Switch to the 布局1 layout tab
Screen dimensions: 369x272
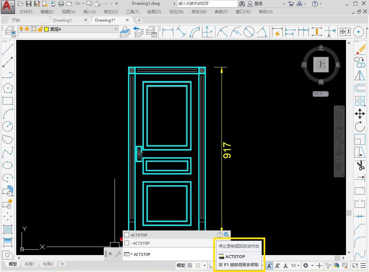coord(30,264)
